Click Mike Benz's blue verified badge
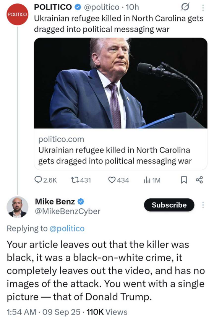This screenshot has height=321, width=214. pos(81,202)
